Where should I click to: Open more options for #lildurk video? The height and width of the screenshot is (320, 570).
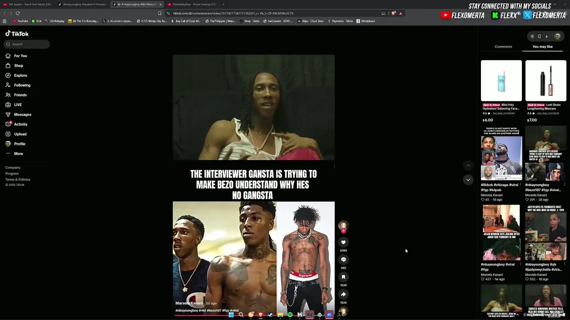[x=520, y=185]
